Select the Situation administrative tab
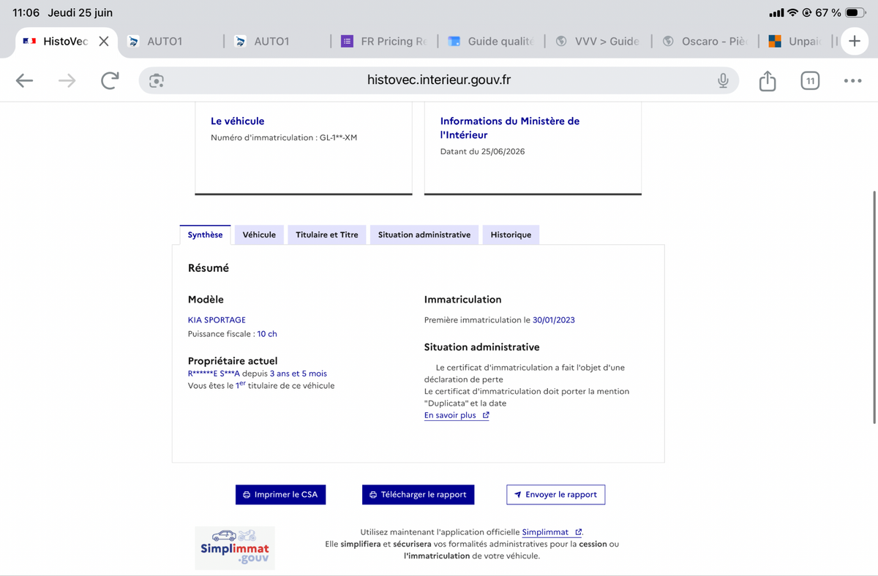The height and width of the screenshot is (576, 878). point(424,235)
